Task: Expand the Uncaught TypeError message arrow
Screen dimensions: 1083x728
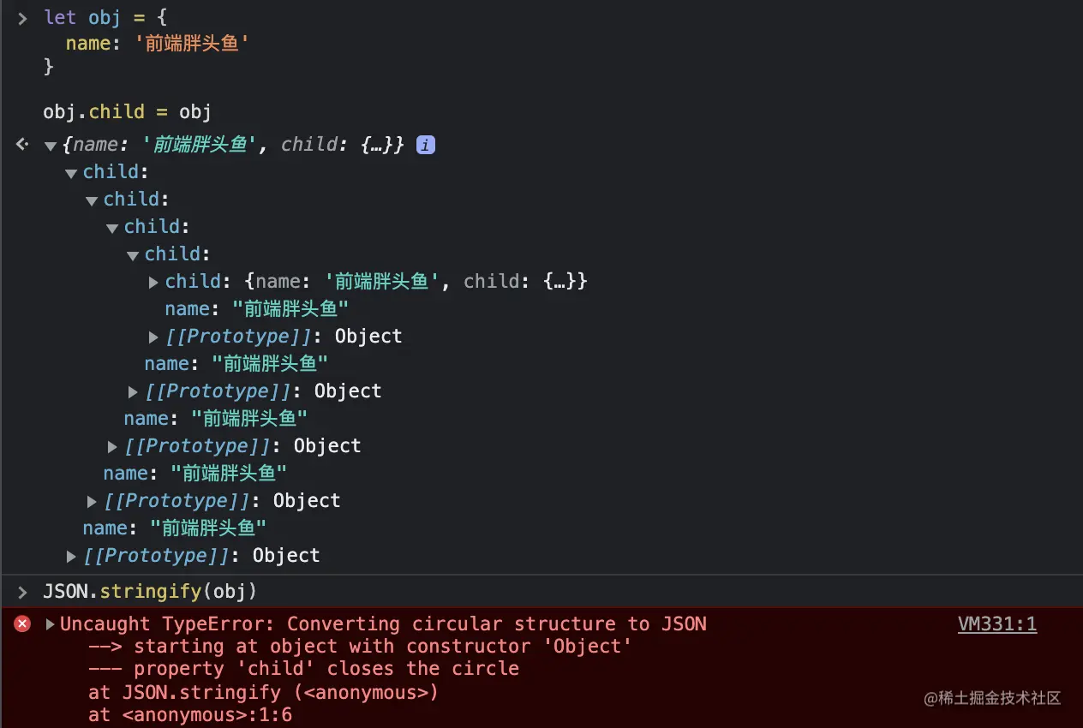Action: tap(51, 624)
